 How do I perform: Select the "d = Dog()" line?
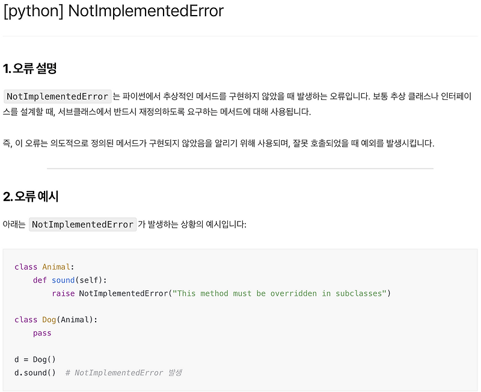[35, 359]
